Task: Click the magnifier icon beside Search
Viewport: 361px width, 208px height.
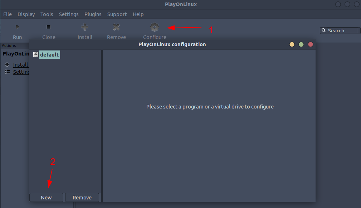Action: pos(324,30)
